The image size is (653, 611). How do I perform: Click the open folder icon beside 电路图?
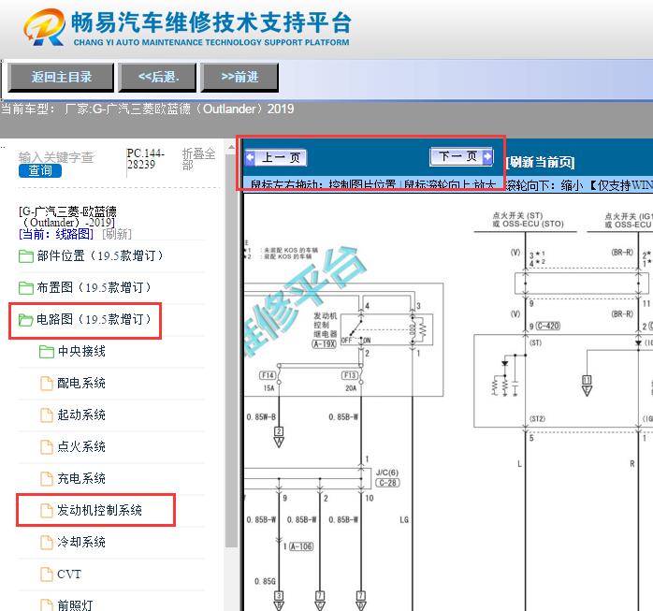[x=26, y=320]
